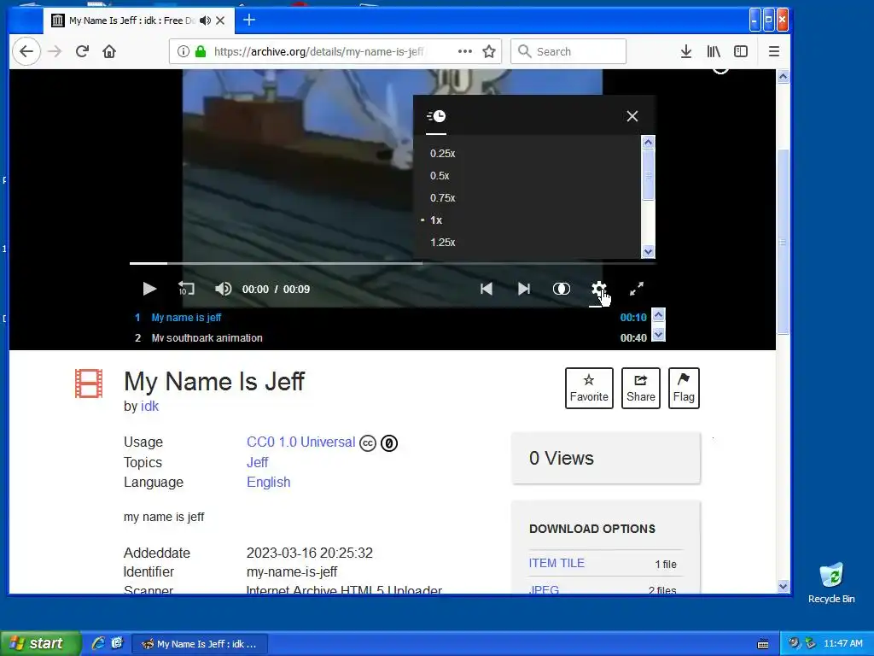874x656 pixels.
Task: Open the English language link
Action: point(268,483)
